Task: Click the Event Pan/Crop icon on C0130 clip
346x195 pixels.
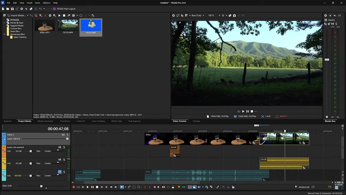Action: 300,143
